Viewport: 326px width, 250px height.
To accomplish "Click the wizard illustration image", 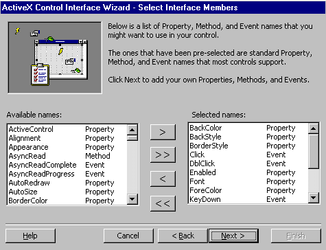I will tap(55, 58).
